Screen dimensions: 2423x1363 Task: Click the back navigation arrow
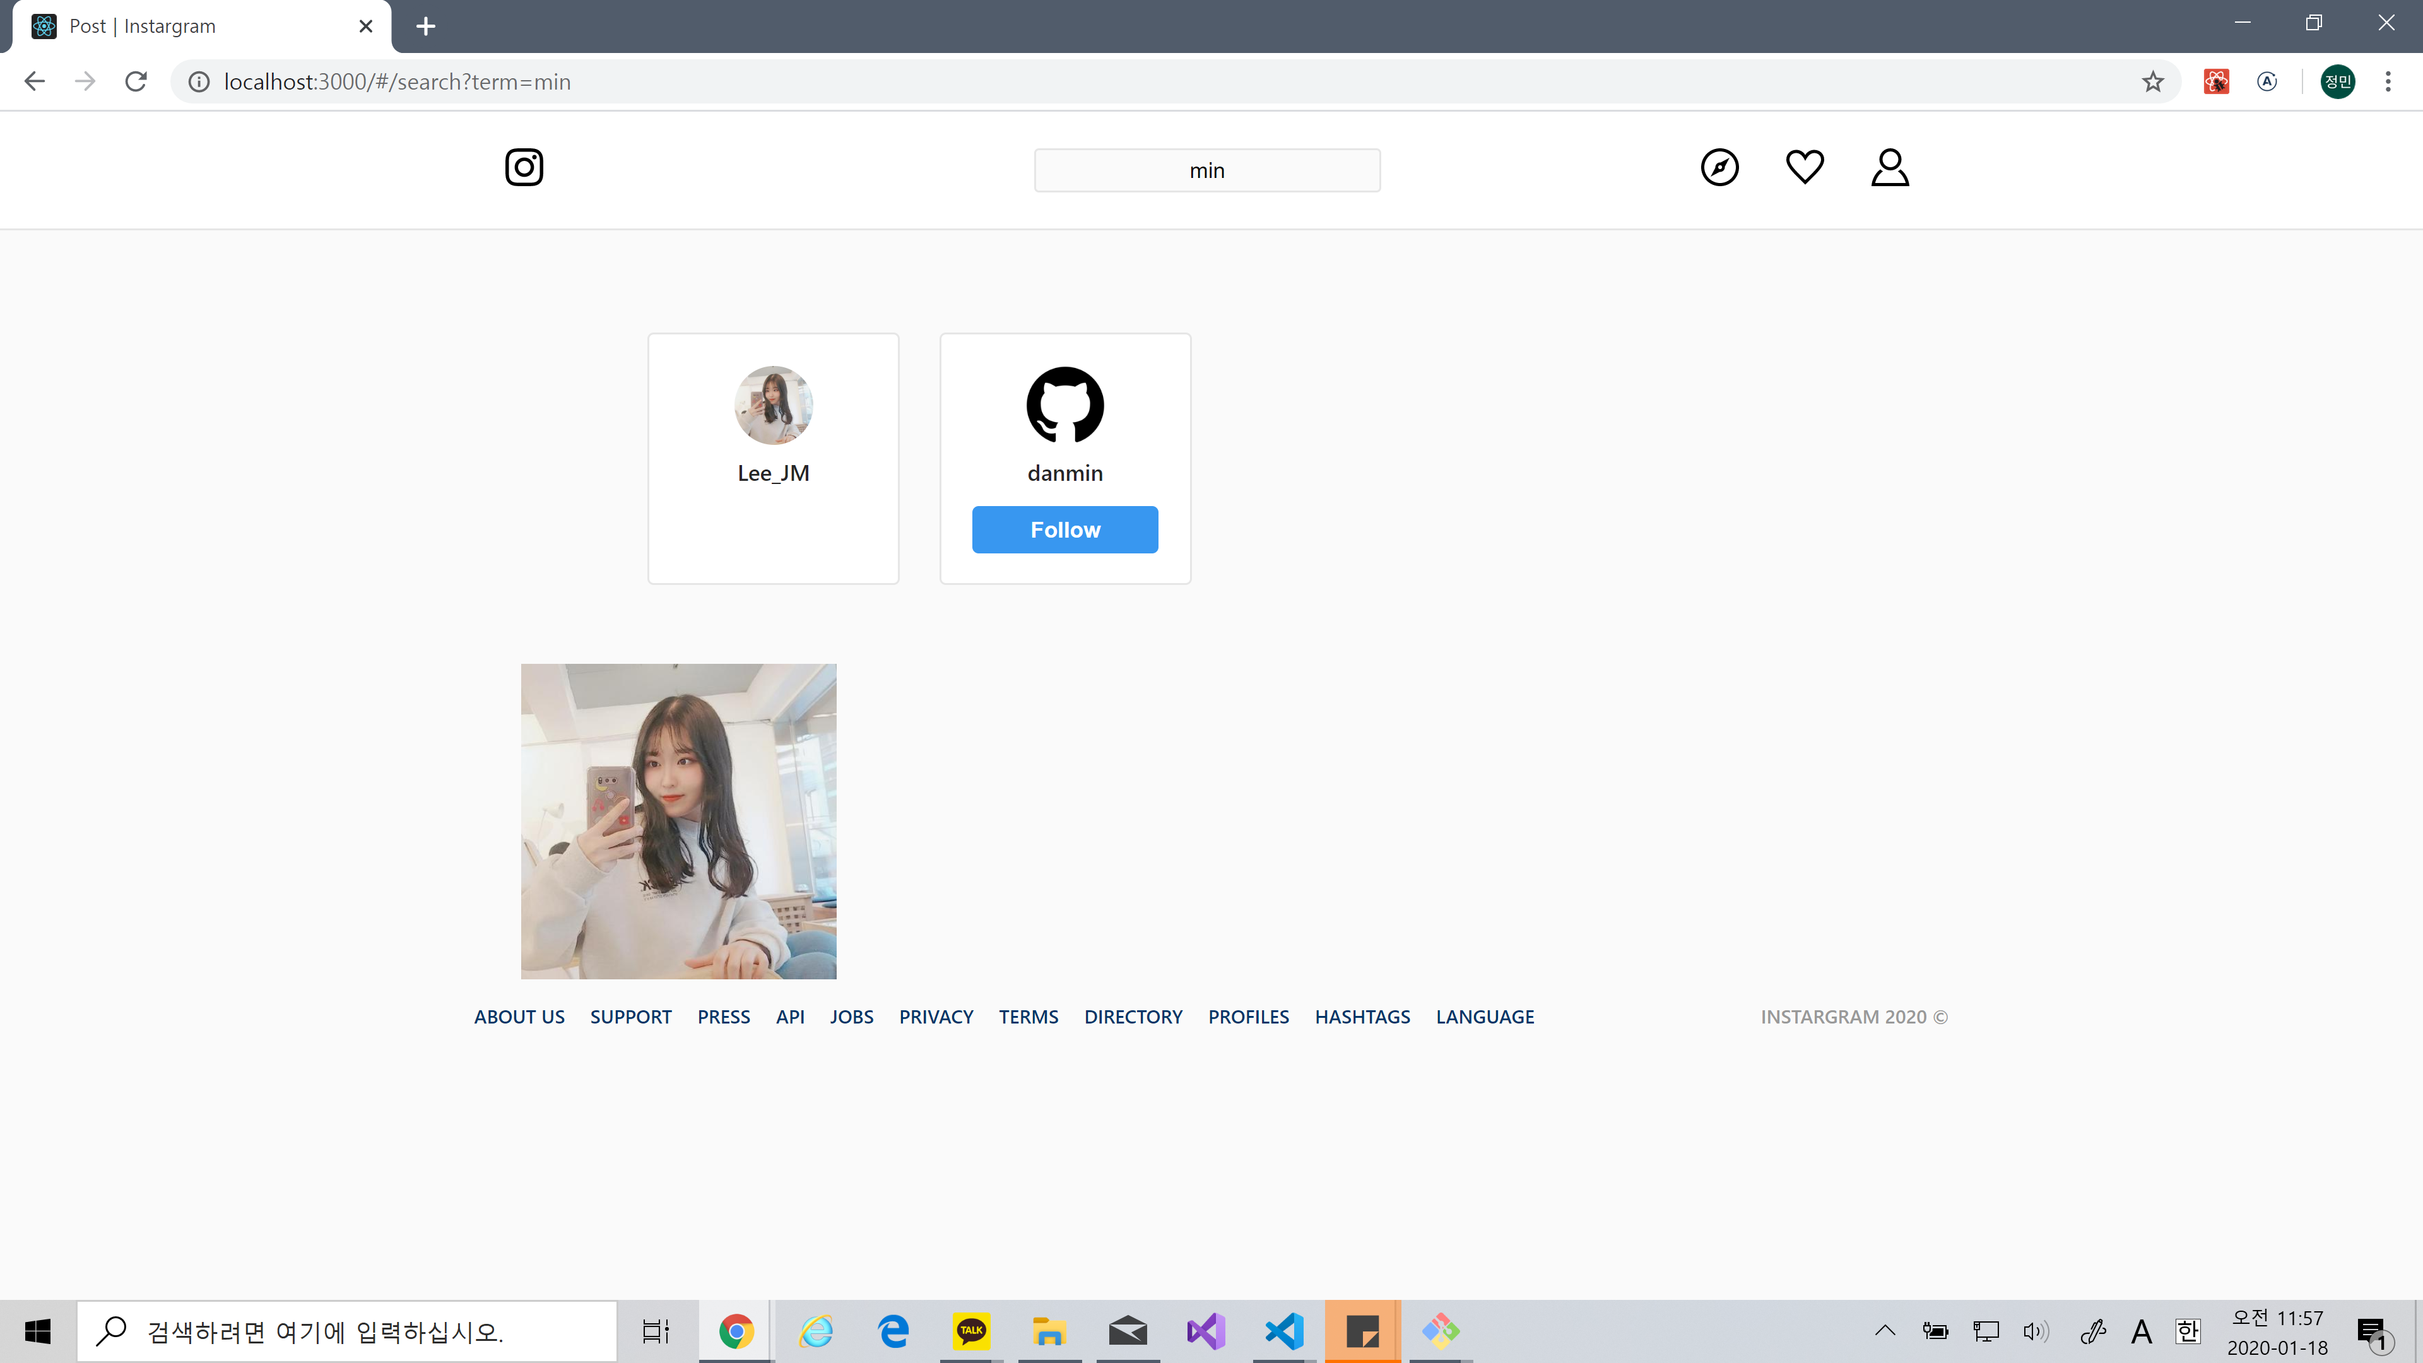click(34, 81)
